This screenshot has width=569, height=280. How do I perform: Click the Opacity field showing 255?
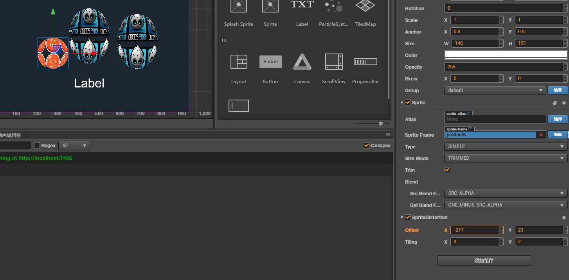[x=506, y=67]
